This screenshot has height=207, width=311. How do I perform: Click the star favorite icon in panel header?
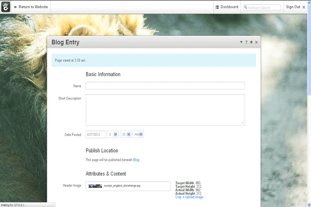pyautogui.click(x=251, y=42)
